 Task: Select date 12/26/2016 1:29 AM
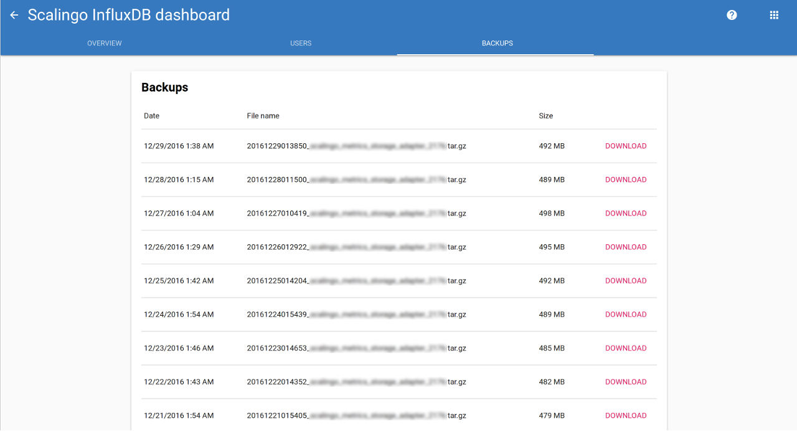pos(179,247)
